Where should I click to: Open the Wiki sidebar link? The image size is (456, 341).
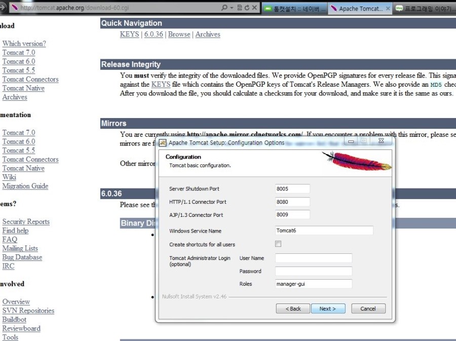pyautogui.click(x=9, y=177)
